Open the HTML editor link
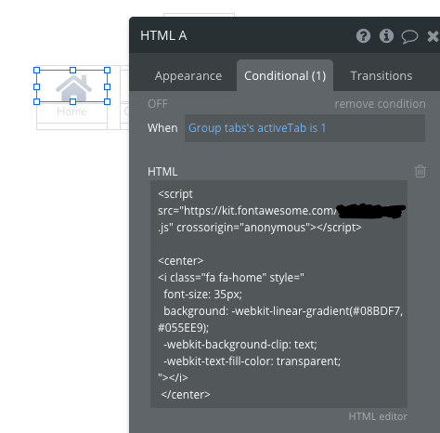This screenshot has width=440, height=433. coord(378,416)
